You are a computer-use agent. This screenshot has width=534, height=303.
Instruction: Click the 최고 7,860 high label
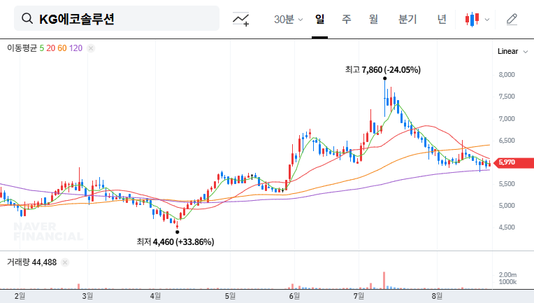tap(383, 70)
